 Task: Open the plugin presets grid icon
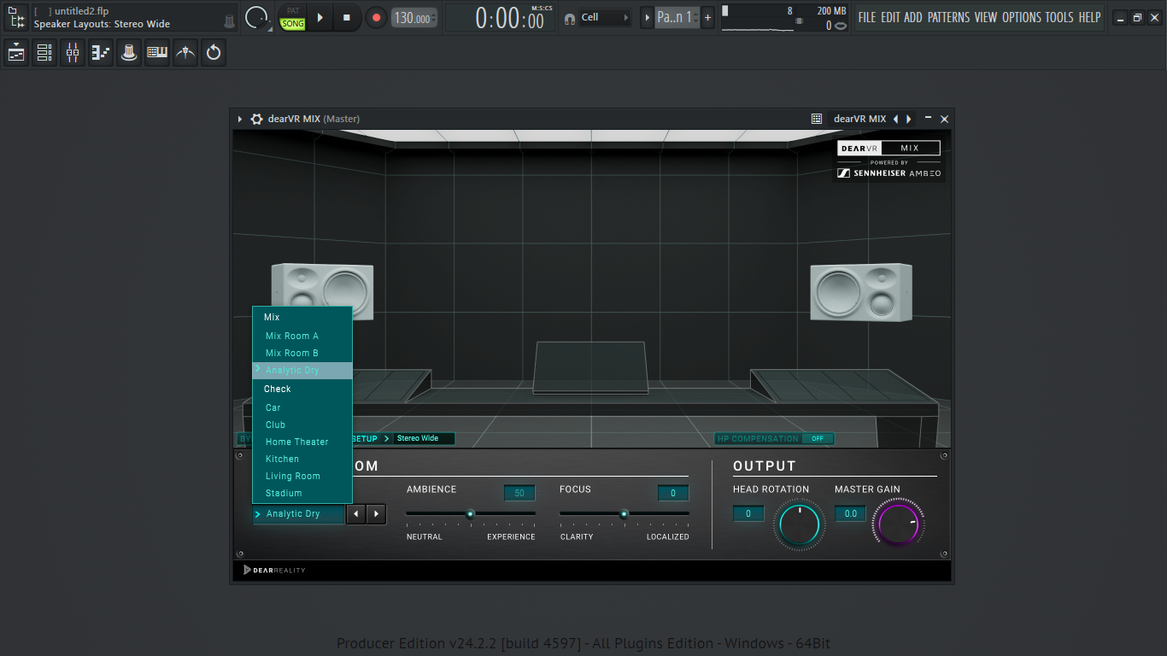pyautogui.click(x=817, y=119)
